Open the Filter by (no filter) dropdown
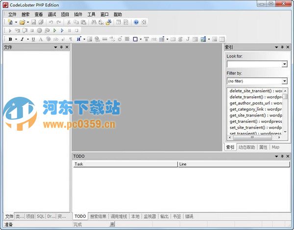 (284, 81)
